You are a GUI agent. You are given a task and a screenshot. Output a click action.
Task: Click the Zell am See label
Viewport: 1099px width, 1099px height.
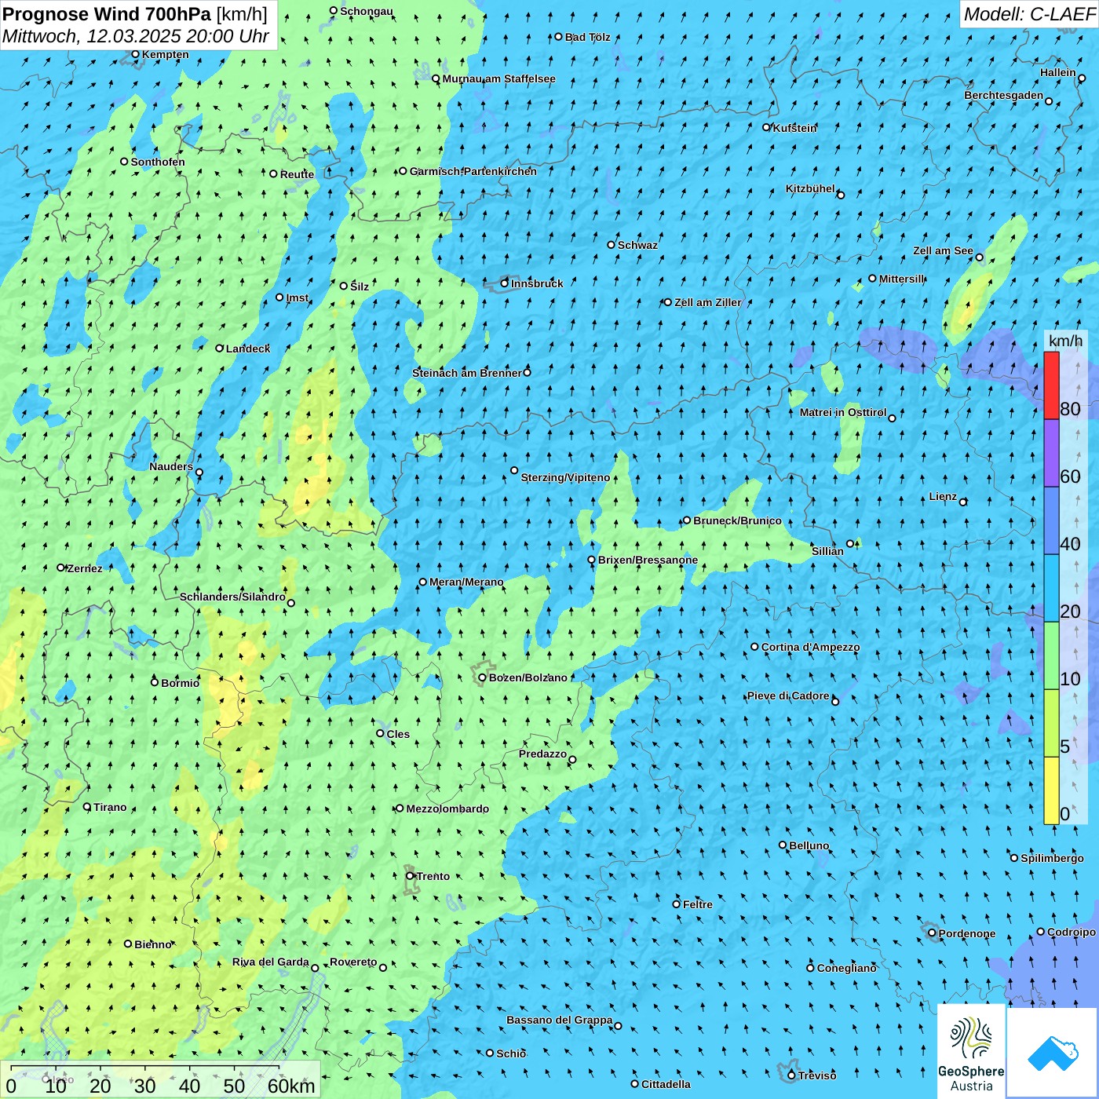(x=943, y=250)
